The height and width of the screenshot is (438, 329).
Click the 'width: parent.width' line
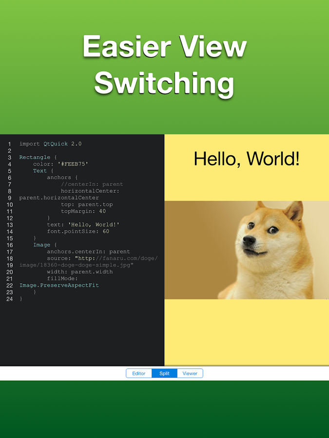point(80,272)
